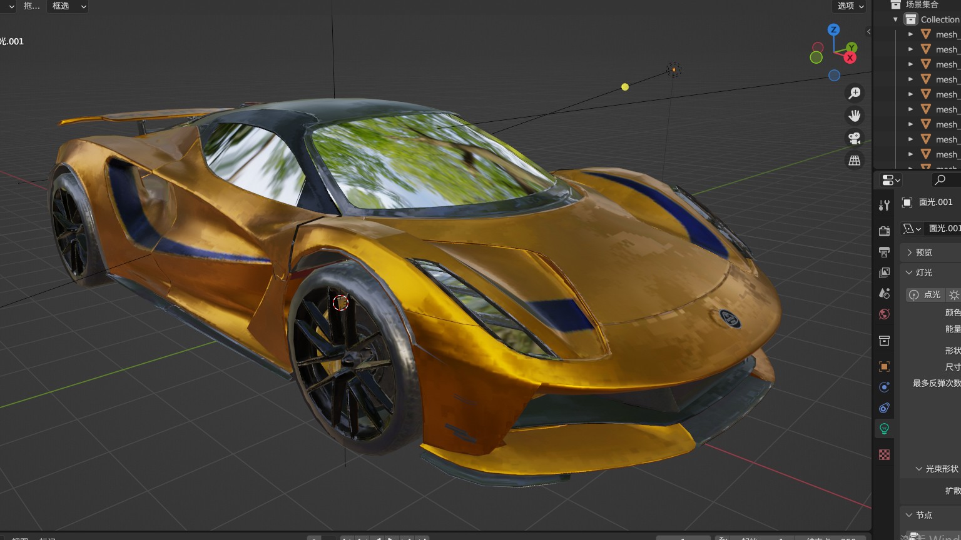Open the Output properties printer tab
Viewport: 961px width, 540px height.
pyautogui.click(x=884, y=252)
